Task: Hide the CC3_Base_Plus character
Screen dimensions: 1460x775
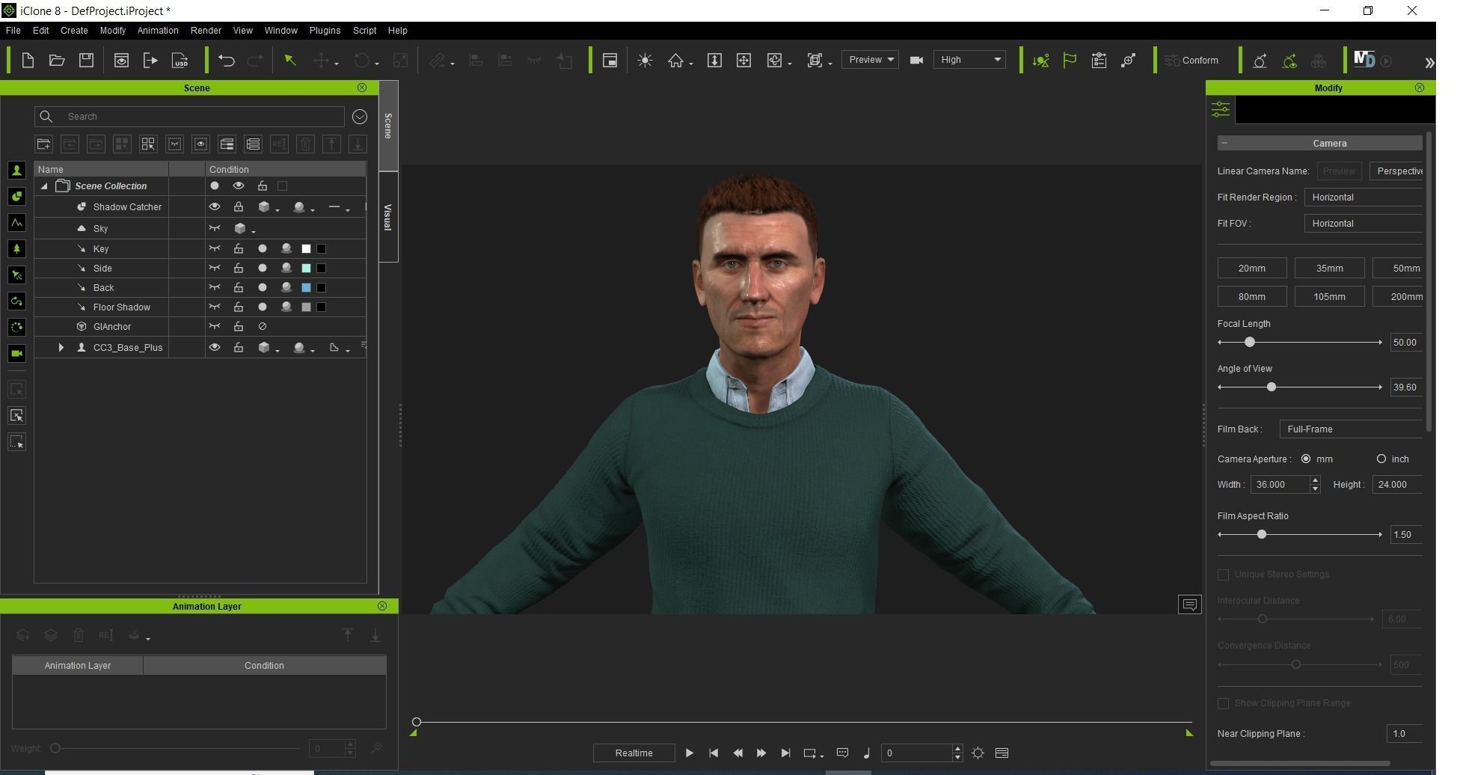Action: (x=215, y=348)
